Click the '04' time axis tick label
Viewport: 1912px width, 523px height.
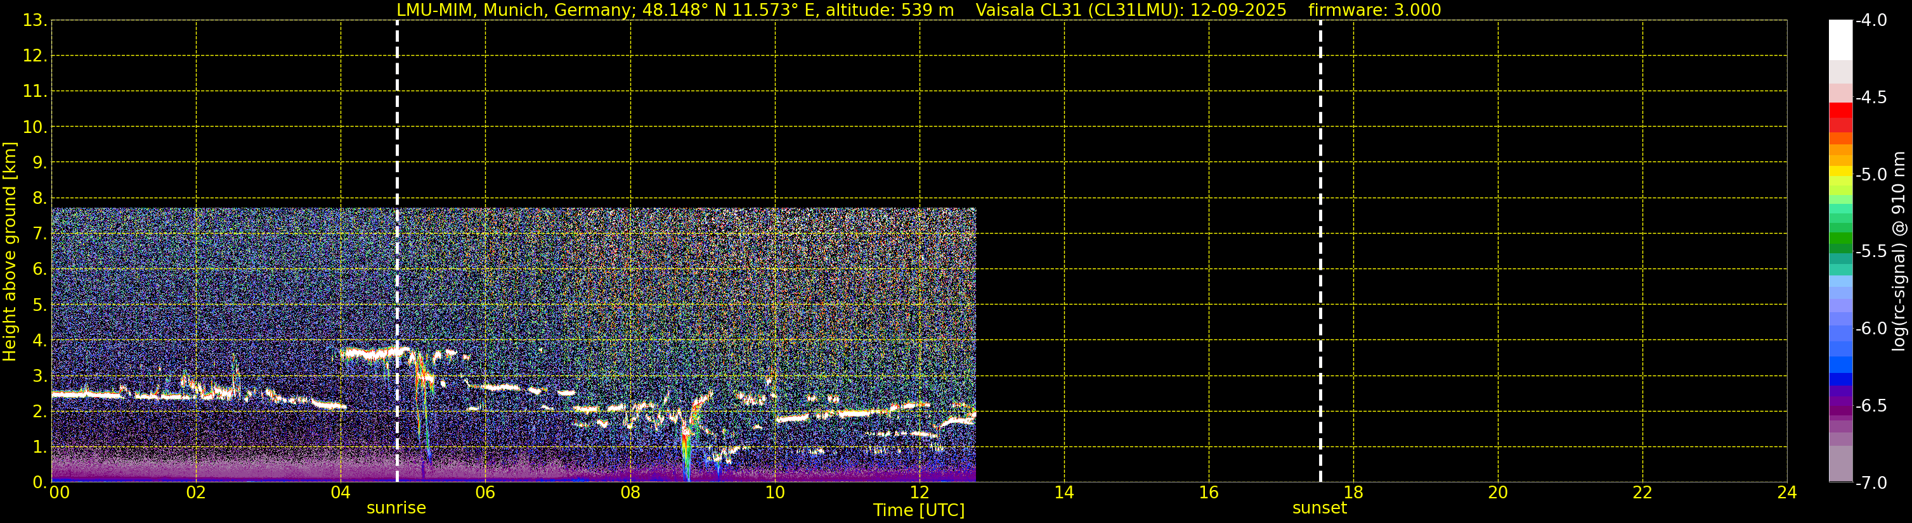tap(341, 493)
